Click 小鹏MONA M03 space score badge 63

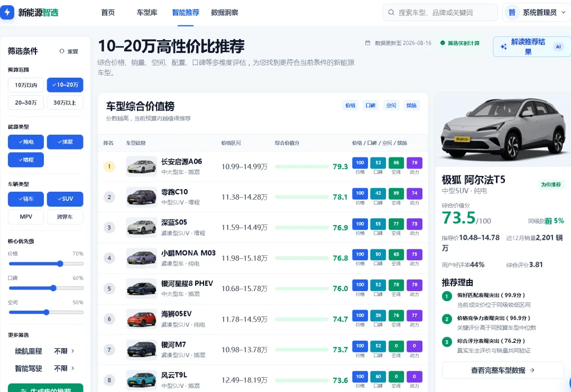[x=396, y=255]
